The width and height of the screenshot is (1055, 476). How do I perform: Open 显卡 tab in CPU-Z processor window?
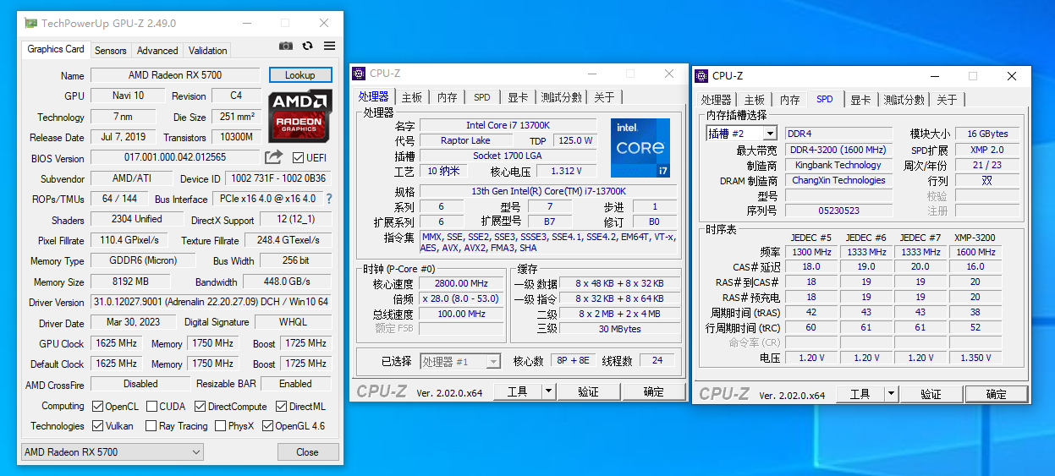[518, 97]
